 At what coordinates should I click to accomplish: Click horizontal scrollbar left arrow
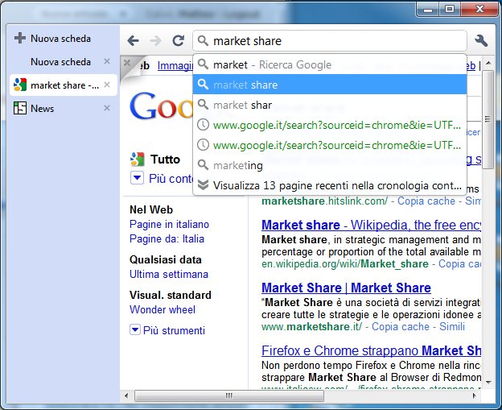126,396
